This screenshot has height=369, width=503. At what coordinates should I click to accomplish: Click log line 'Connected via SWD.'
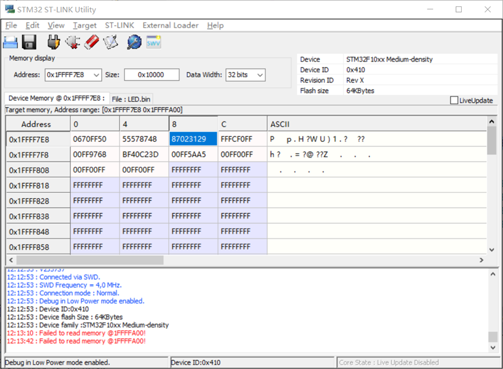[x=53, y=277]
